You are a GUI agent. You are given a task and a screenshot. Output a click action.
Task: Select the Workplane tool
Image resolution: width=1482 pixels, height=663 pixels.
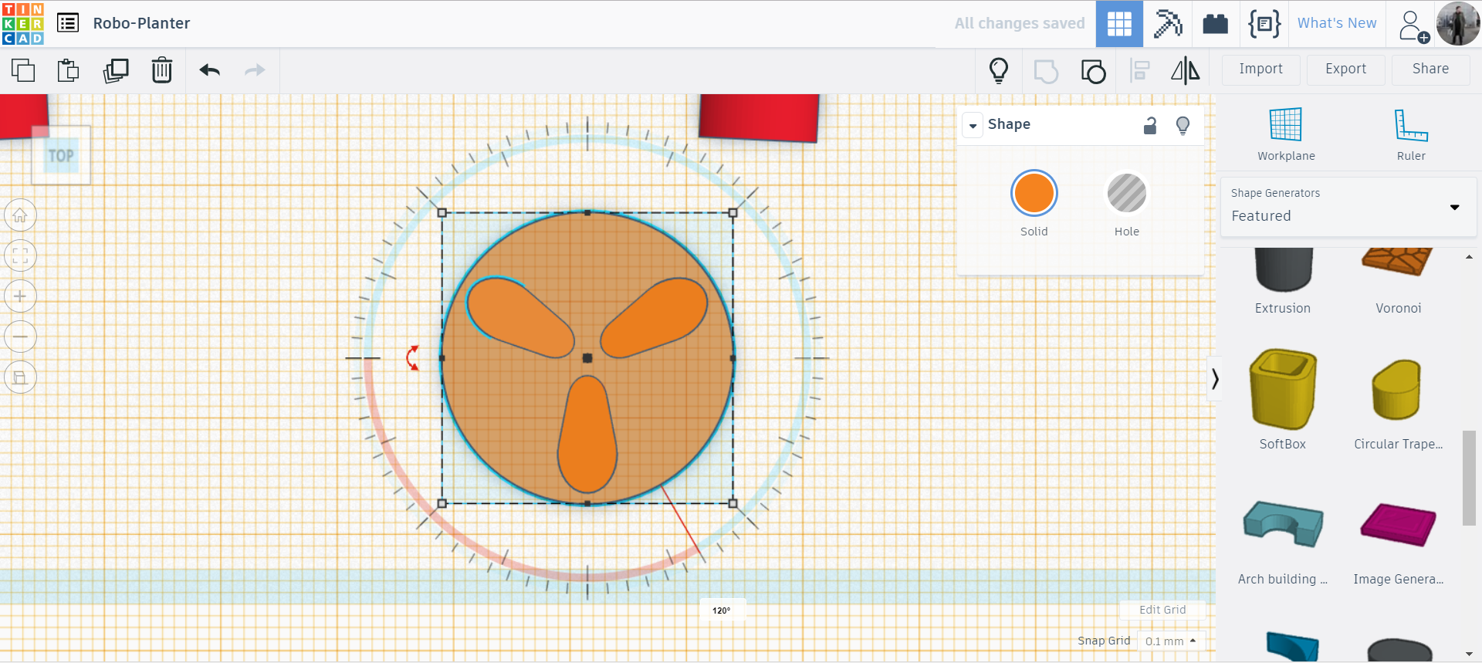coord(1286,134)
